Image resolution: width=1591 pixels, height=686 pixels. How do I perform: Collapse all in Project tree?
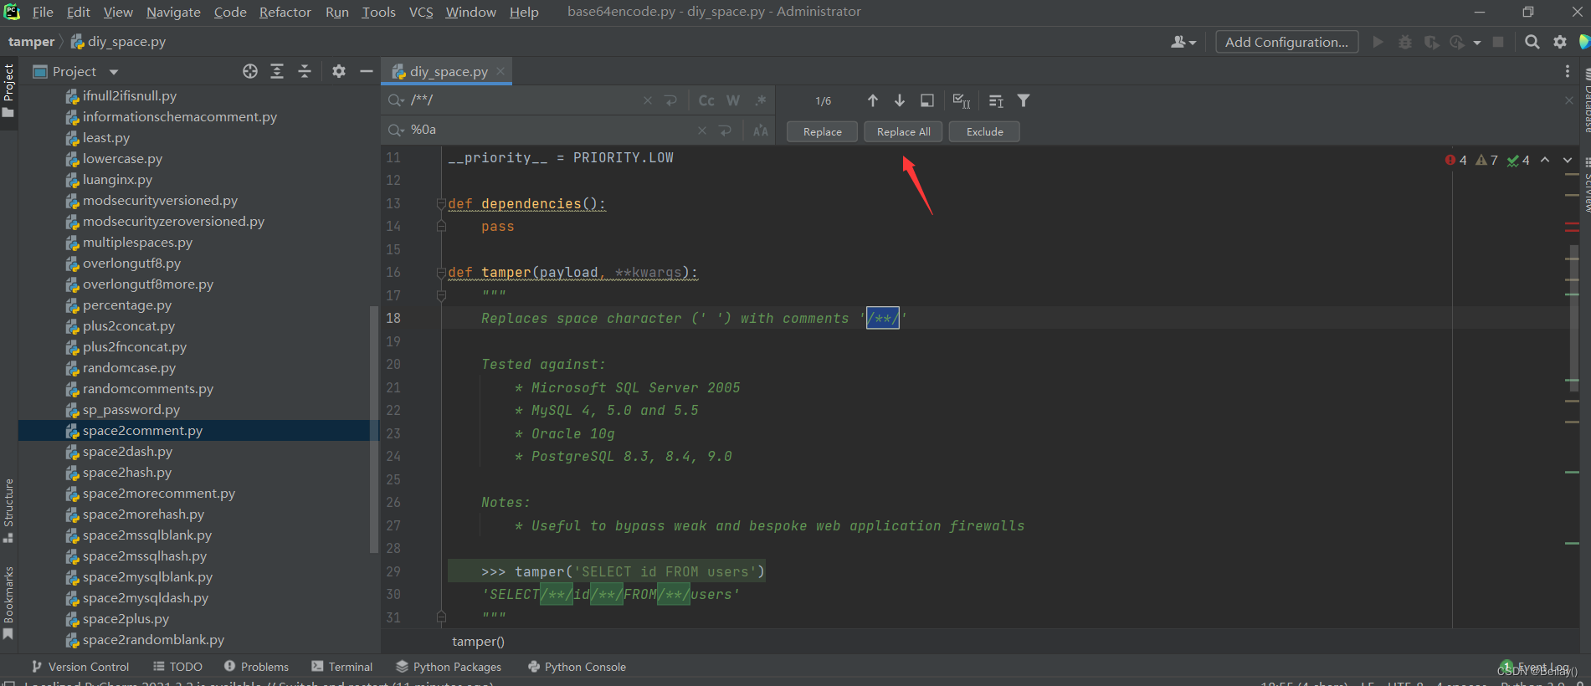(x=305, y=72)
